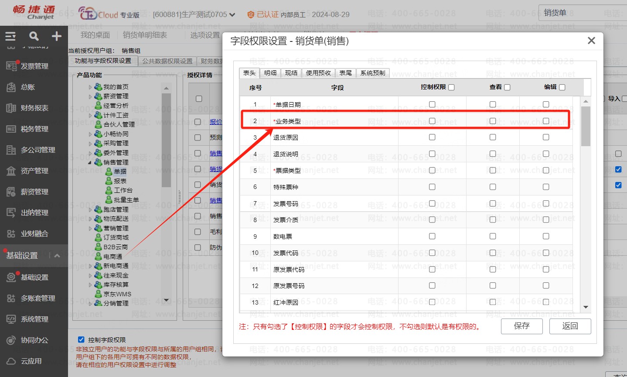The width and height of the screenshot is (627, 377).
Task: Click product tree vertical scrollbar
Action: coord(166,140)
